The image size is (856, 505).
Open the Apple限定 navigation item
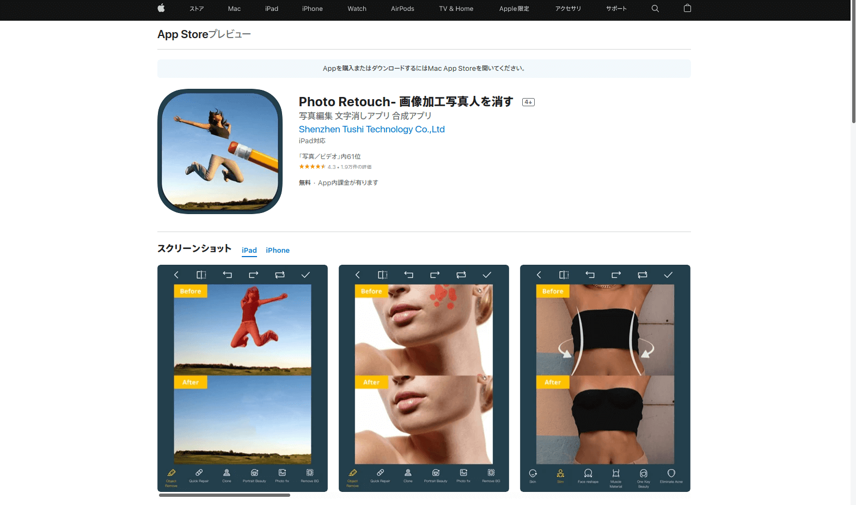[514, 9]
